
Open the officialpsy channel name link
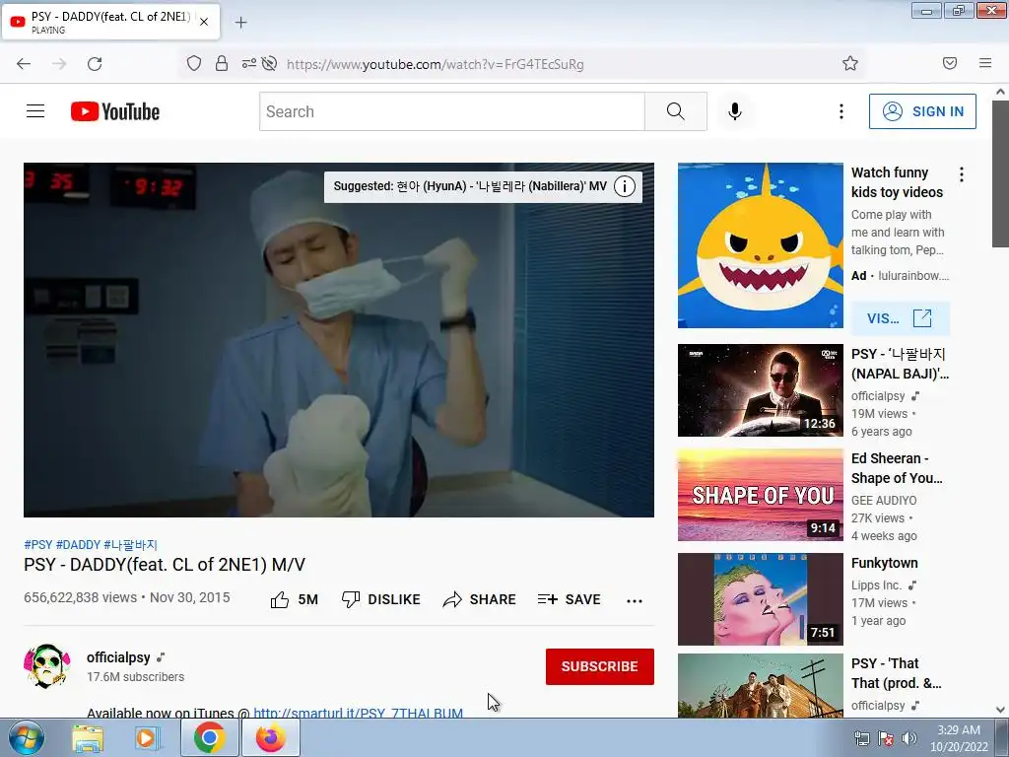118,657
